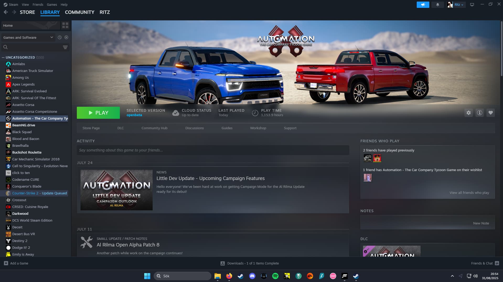503x282 pixels.
Task: Open the Workshop tab
Action: point(258,128)
